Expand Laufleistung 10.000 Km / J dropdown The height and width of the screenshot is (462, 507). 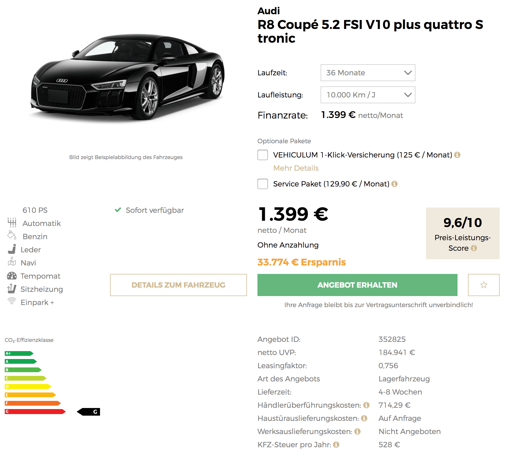click(x=368, y=95)
